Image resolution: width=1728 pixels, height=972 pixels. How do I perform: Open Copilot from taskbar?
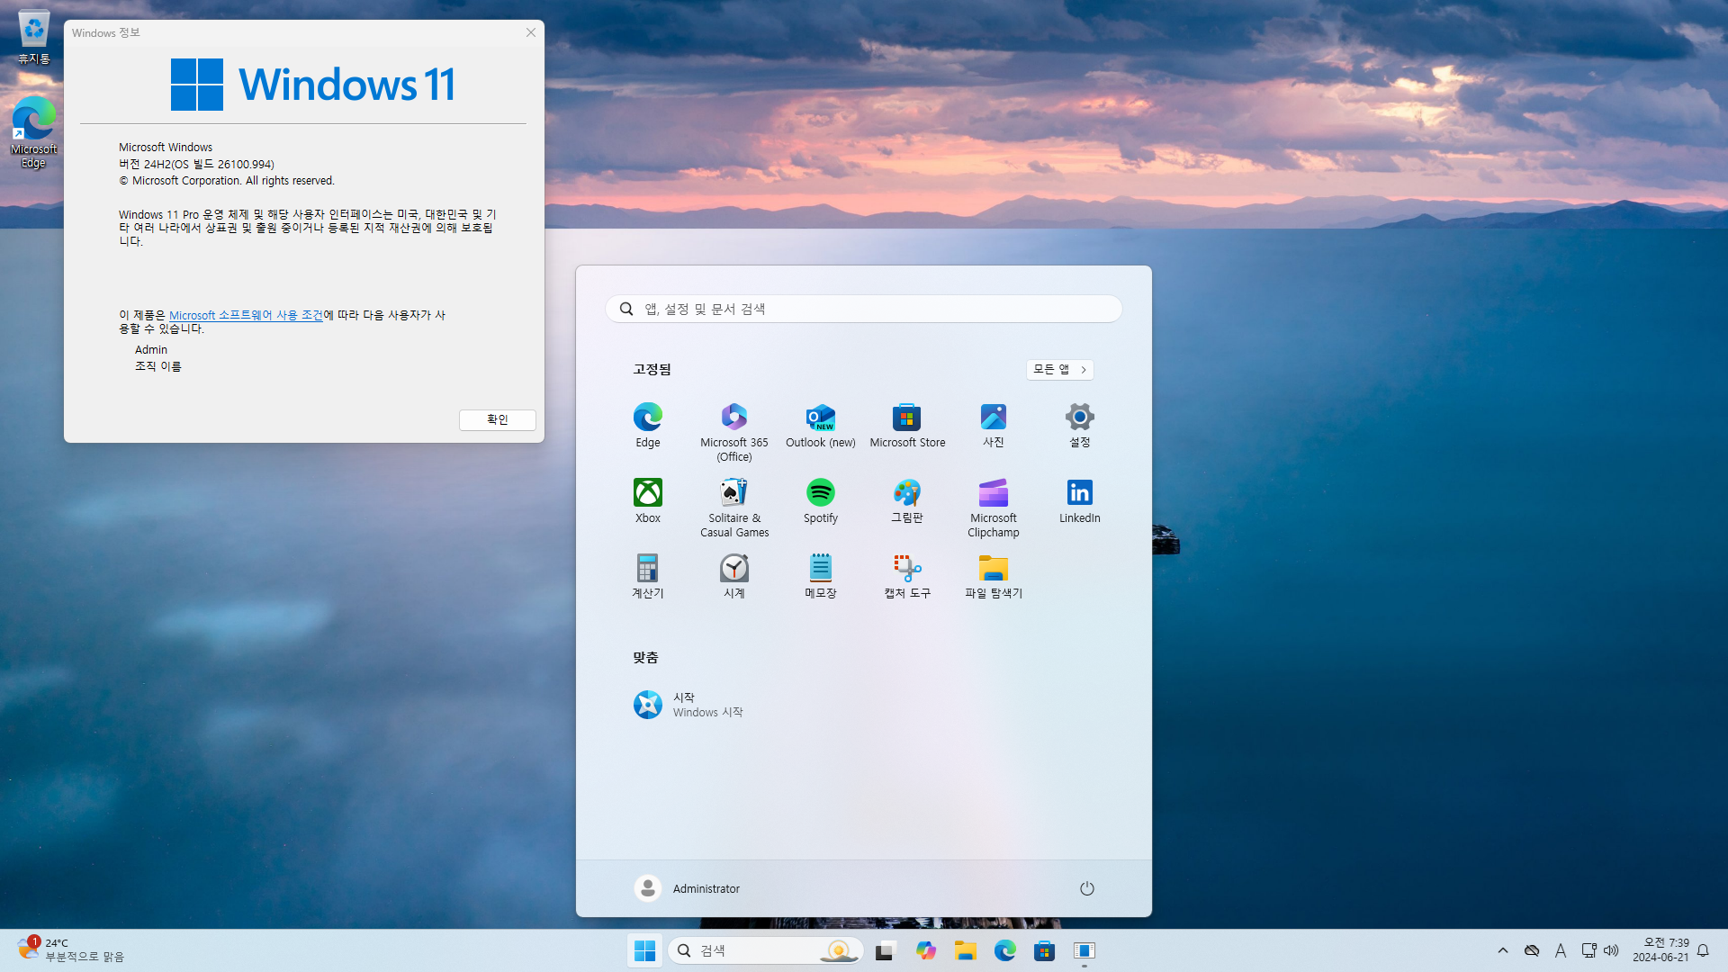[925, 950]
